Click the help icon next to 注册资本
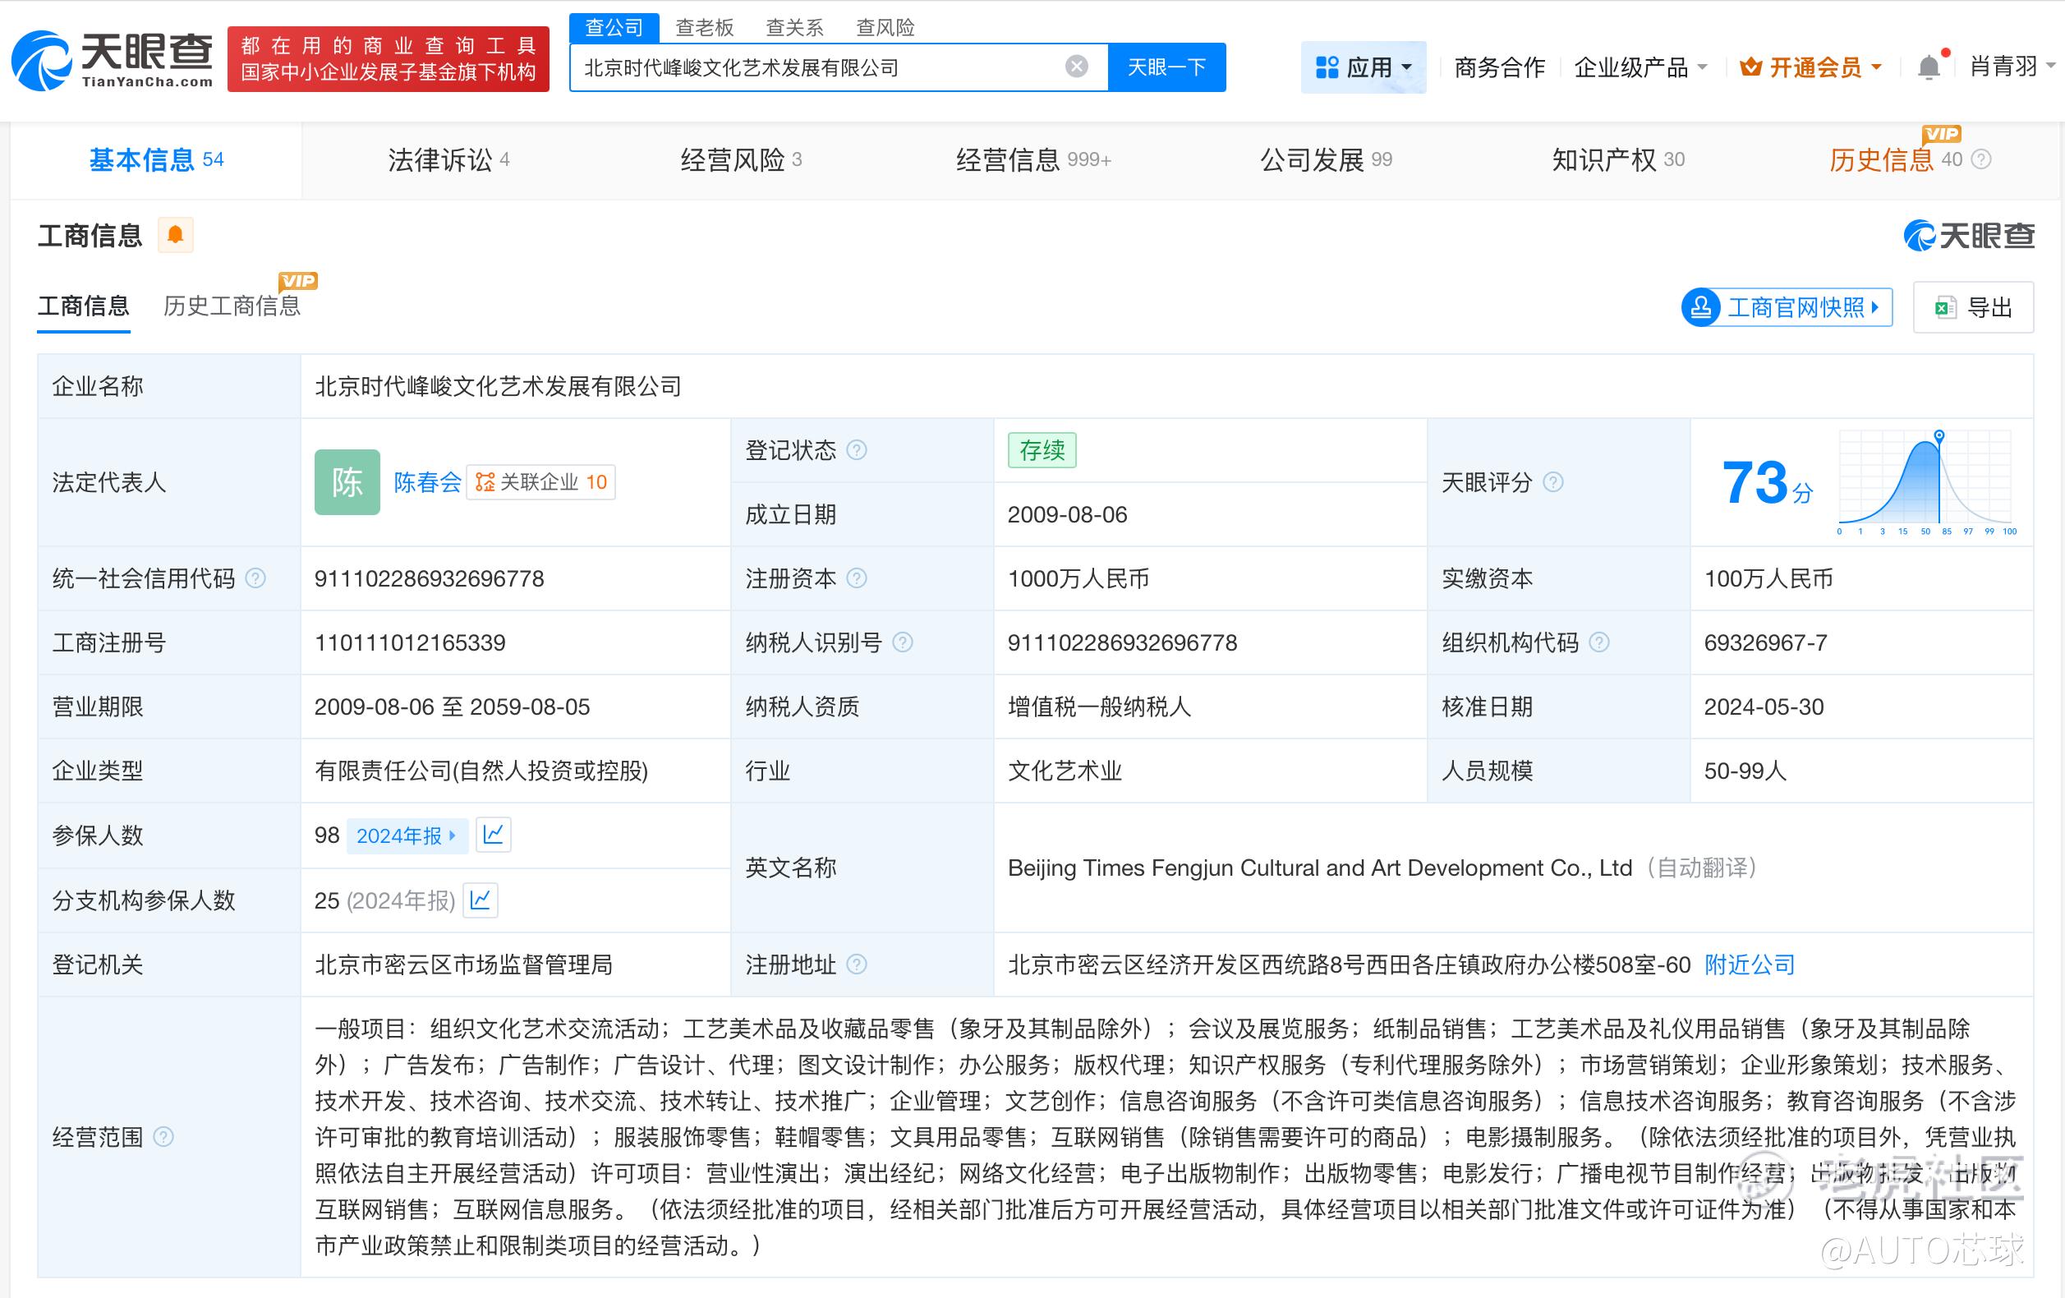The image size is (2065, 1298). 856,578
